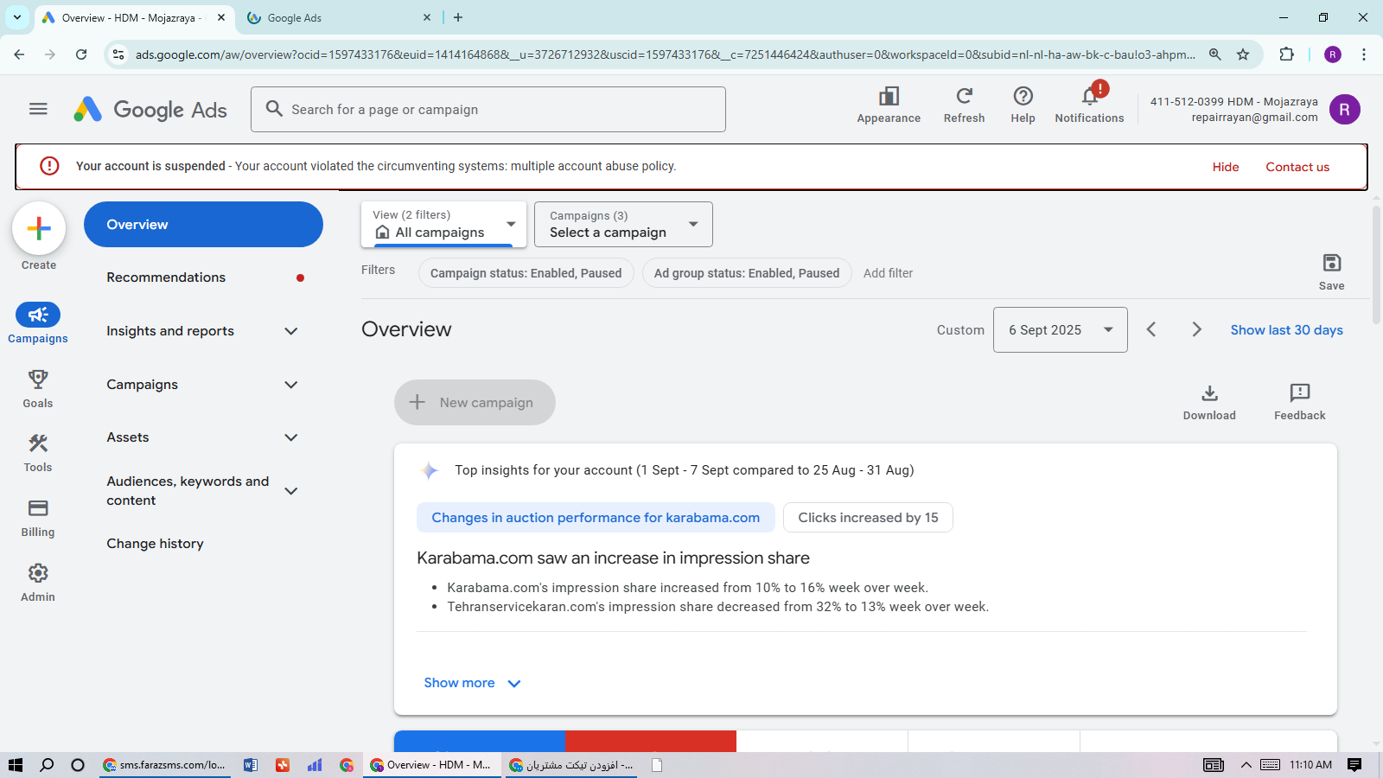Open the account avatar R in Google Ads header
The image size is (1383, 778).
(1344, 109)
